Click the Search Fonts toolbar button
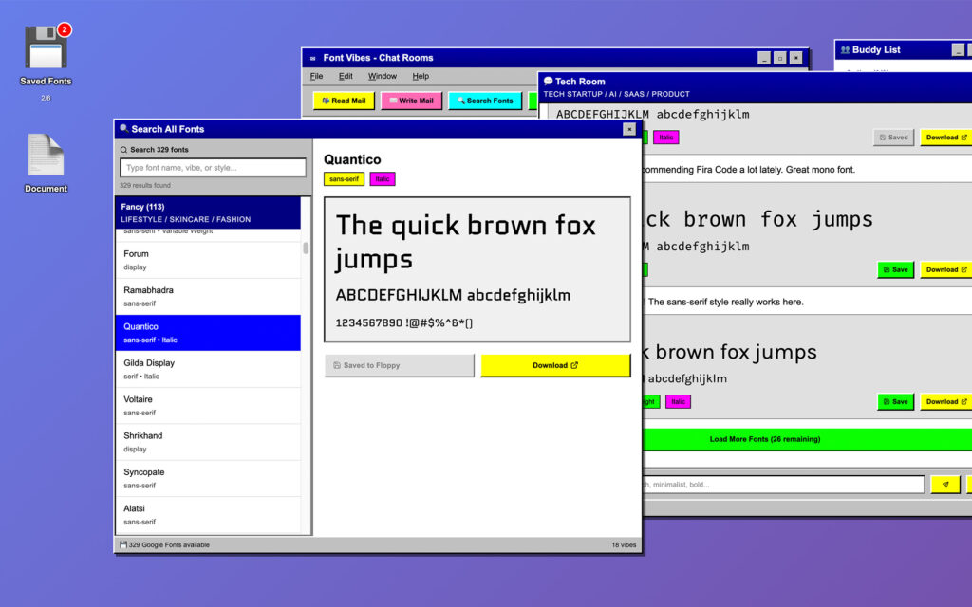Screen dimensions: 972x607 (485, 101)
